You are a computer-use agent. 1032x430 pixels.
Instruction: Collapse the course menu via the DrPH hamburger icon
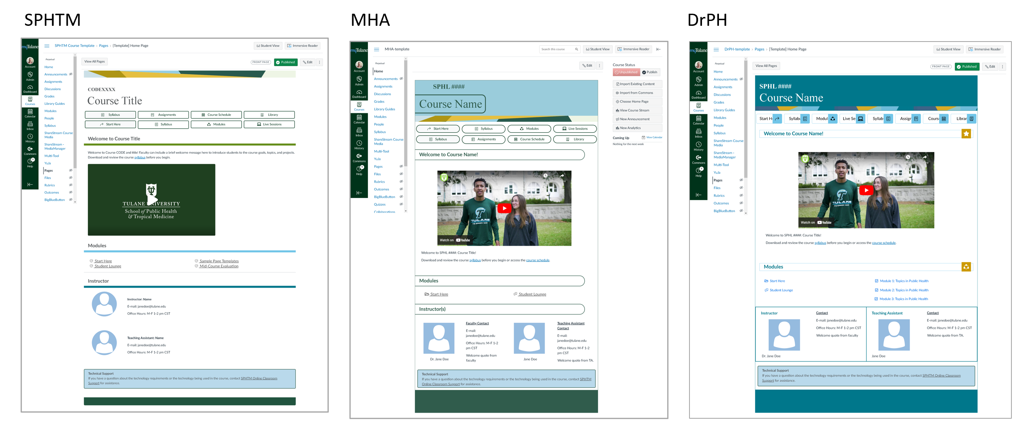[x=716, y=49]
